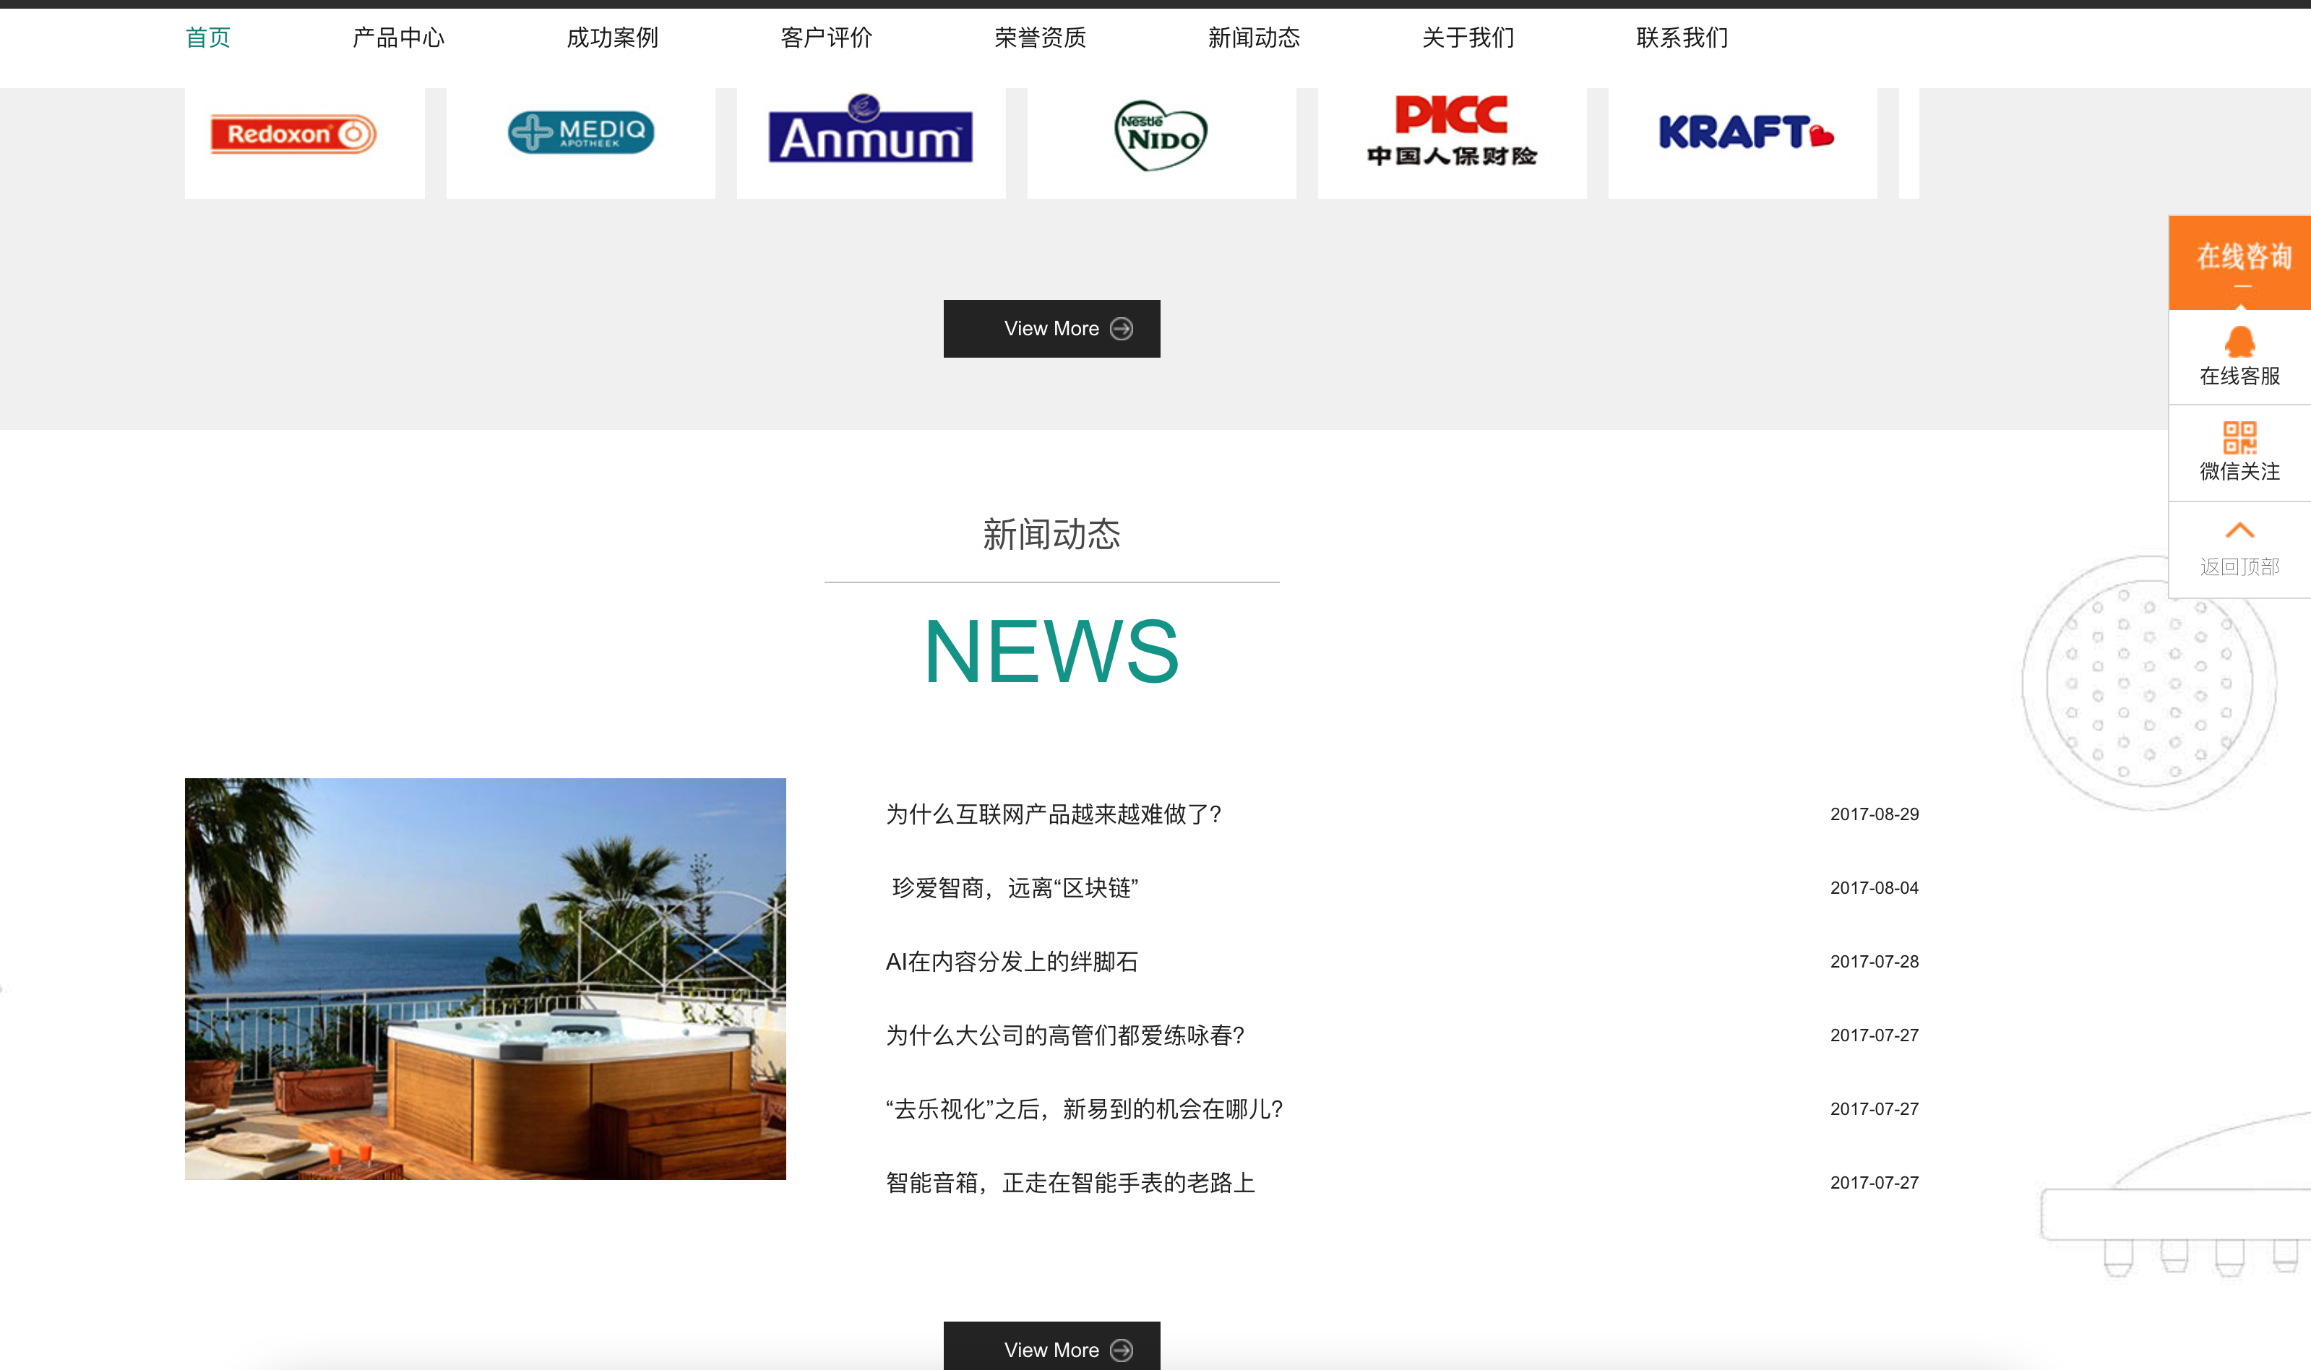This screenshot has width=2311, height=1370.
Task: Click the MEDIQ Apotheek logo
Action: coord(581,132)
